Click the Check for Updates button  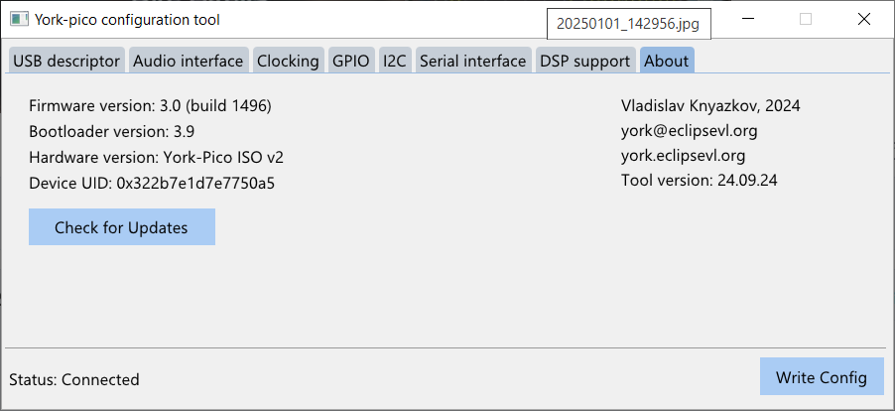pos(122,227)
